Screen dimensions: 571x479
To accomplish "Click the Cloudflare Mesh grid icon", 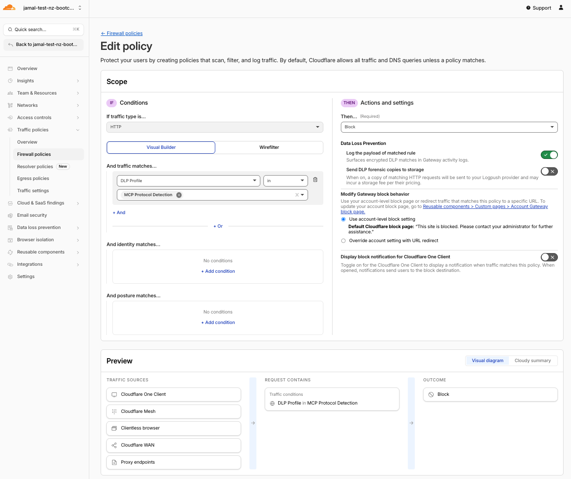I will coord(114,412).
